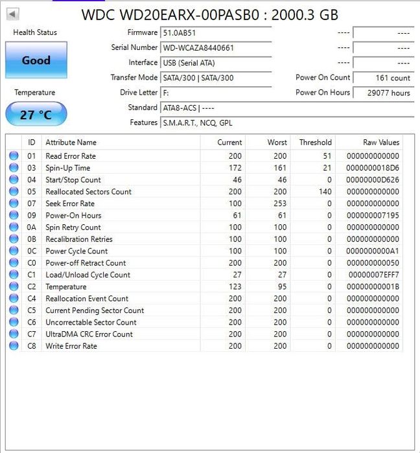The image size is (420, 453).
Task: Click raw value 000000000050 for Power-off Retract
Action: [373, 262]
